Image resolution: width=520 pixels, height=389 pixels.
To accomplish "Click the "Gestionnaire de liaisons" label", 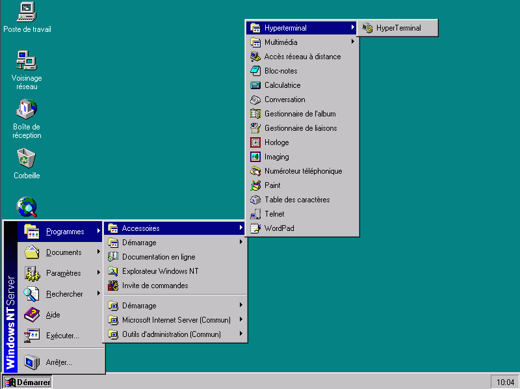I will (301, 128).
